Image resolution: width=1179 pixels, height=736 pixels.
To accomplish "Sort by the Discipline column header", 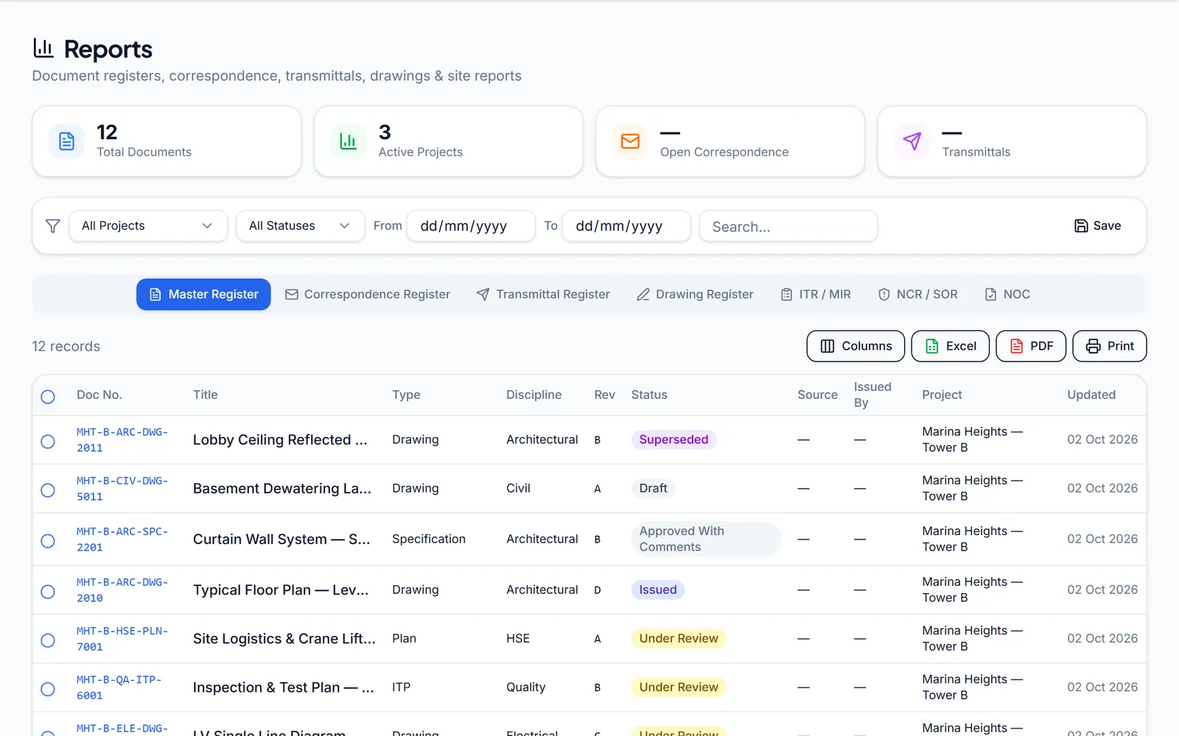I will click(533, 394).
